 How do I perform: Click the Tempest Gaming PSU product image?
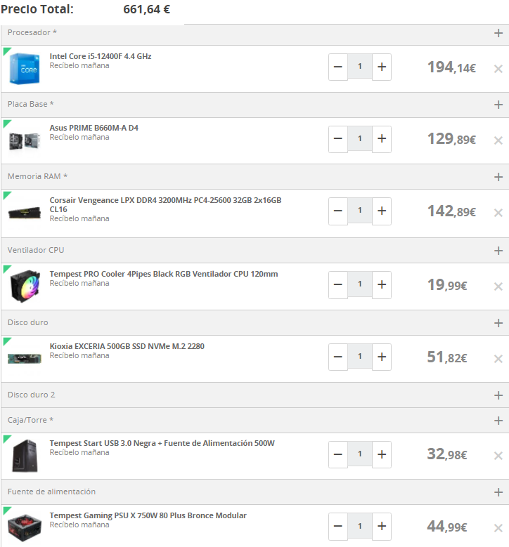[25, 527]
